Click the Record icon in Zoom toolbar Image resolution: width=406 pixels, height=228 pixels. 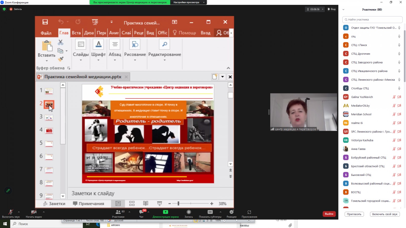point(189,212)
